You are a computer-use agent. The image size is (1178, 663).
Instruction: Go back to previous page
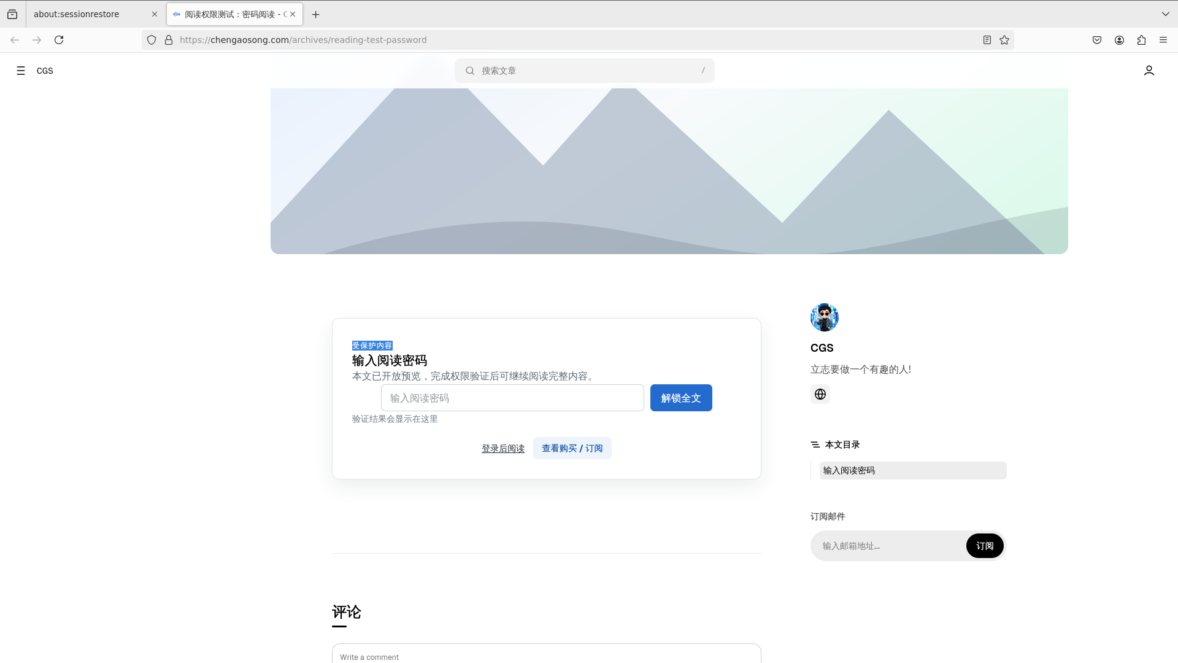pos(15,40)
